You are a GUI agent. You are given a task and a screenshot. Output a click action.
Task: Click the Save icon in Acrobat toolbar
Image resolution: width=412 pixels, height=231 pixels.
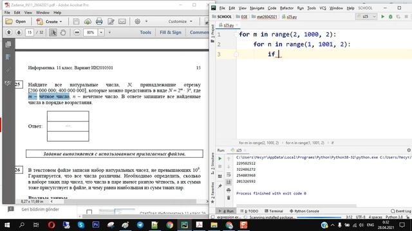tap(76, 21)
